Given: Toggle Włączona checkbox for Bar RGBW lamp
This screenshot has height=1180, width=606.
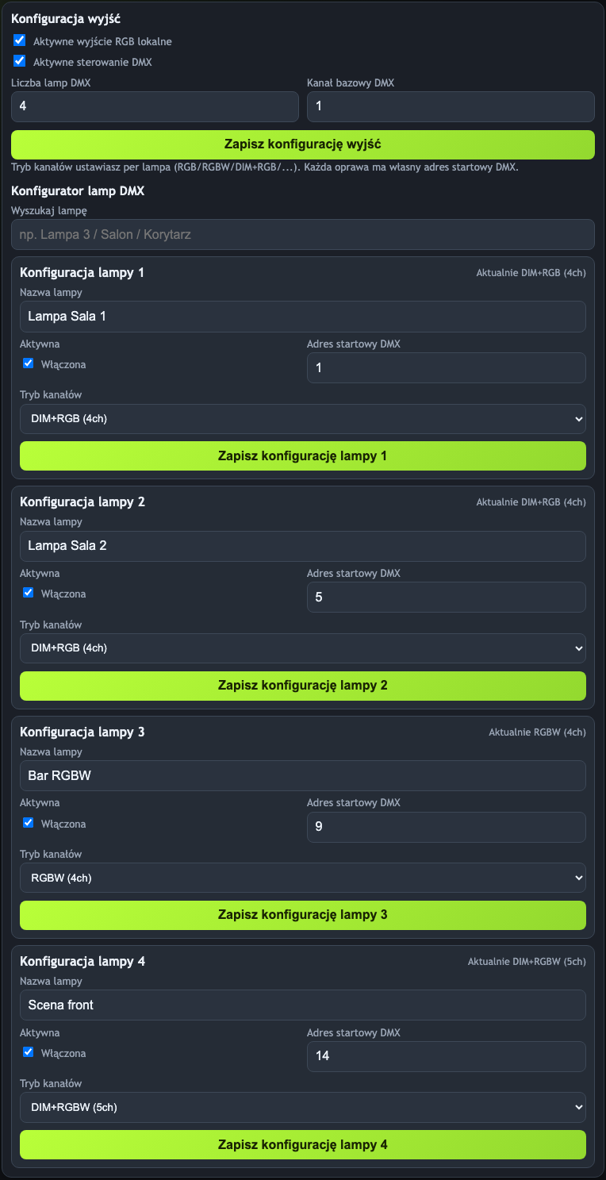Looking at the screenshot, I should pyautogui.click(x=29, y=823).
